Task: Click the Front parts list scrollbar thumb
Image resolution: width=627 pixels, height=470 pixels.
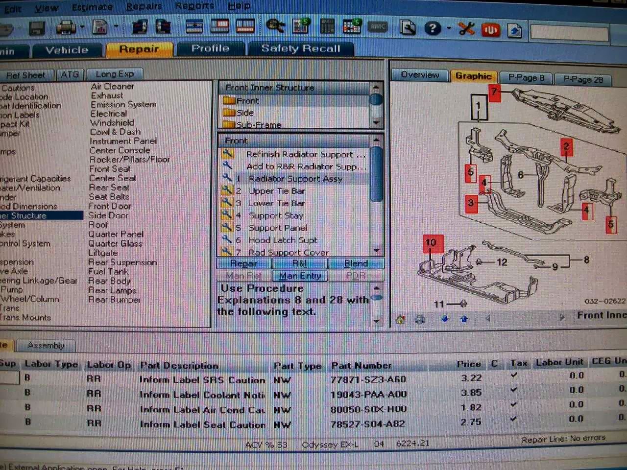Action: [x=376, y=174]
